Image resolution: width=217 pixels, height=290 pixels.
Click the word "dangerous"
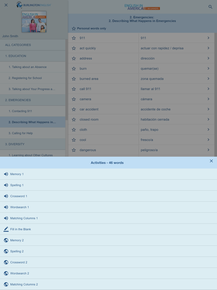88,150
